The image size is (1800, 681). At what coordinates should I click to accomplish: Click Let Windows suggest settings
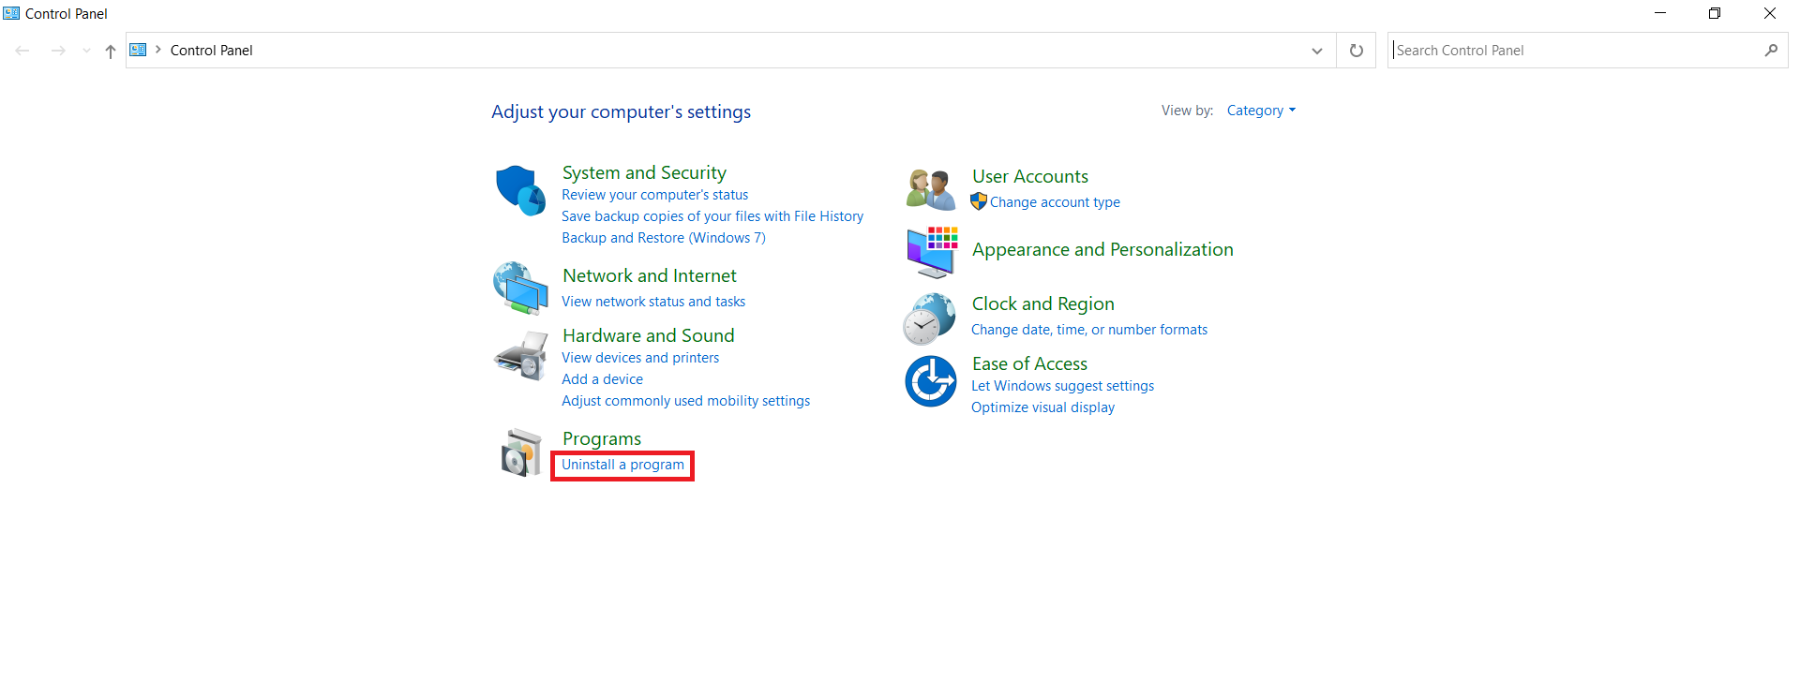1062,386
